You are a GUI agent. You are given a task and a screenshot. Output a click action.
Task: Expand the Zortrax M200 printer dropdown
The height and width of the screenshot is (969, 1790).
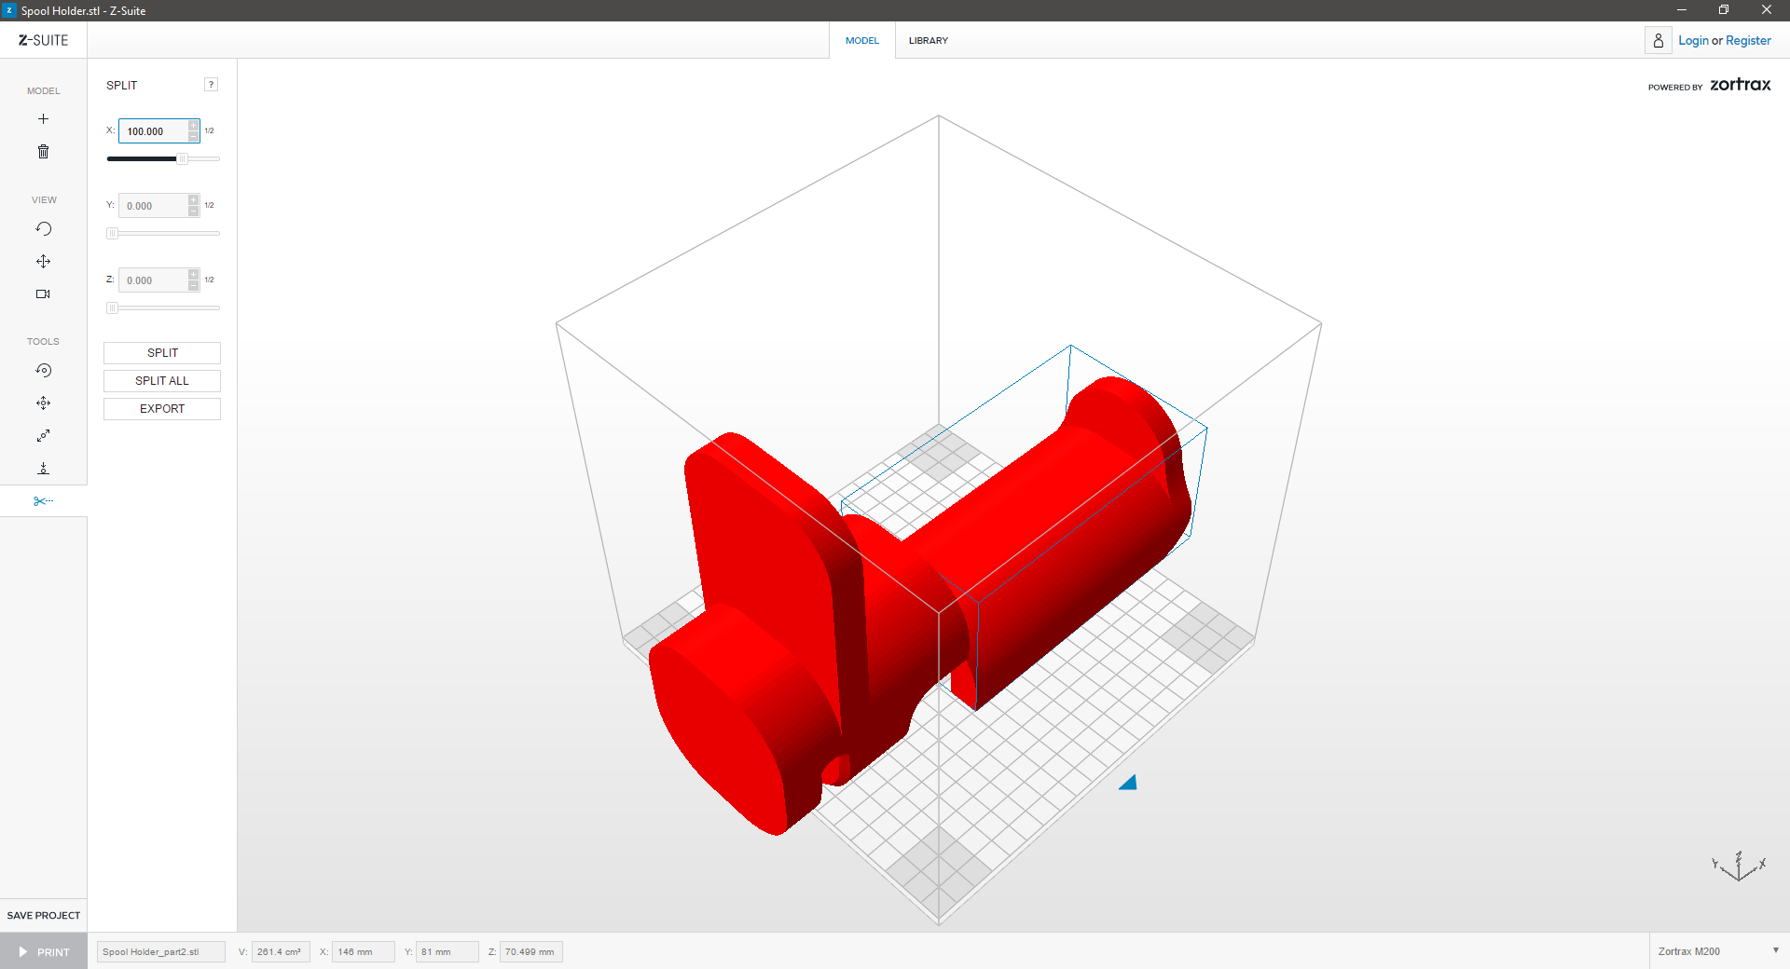1775,951
